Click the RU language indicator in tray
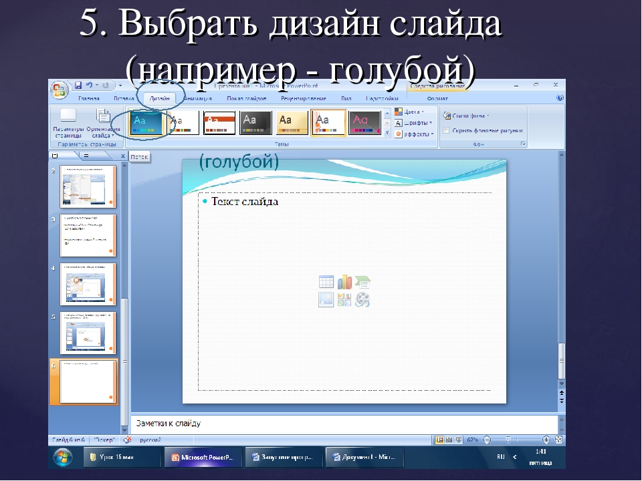The image size is (642, 481). pyautogui.click(x=500, y=456)
